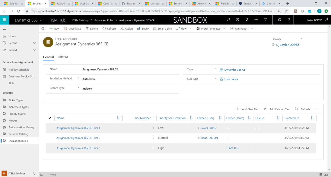Open Ticket Types in the sidebar

[x=16, y=100]
